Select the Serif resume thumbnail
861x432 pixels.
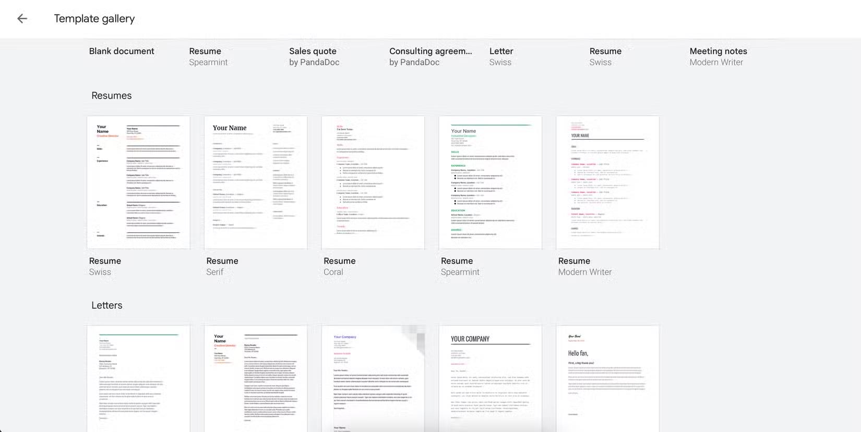pyautogui.click(x=256, y=182)
